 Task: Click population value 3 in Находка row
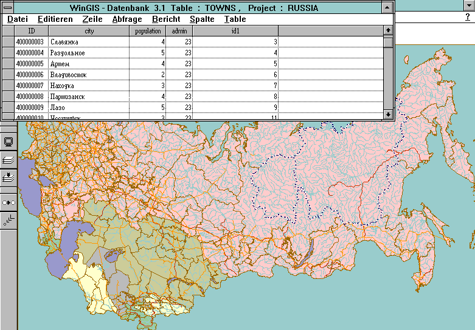(148, 85)
